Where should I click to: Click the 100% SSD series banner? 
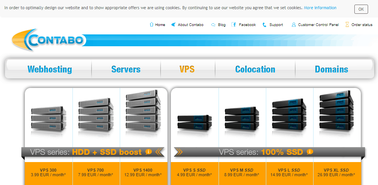[x=269, y=152]
